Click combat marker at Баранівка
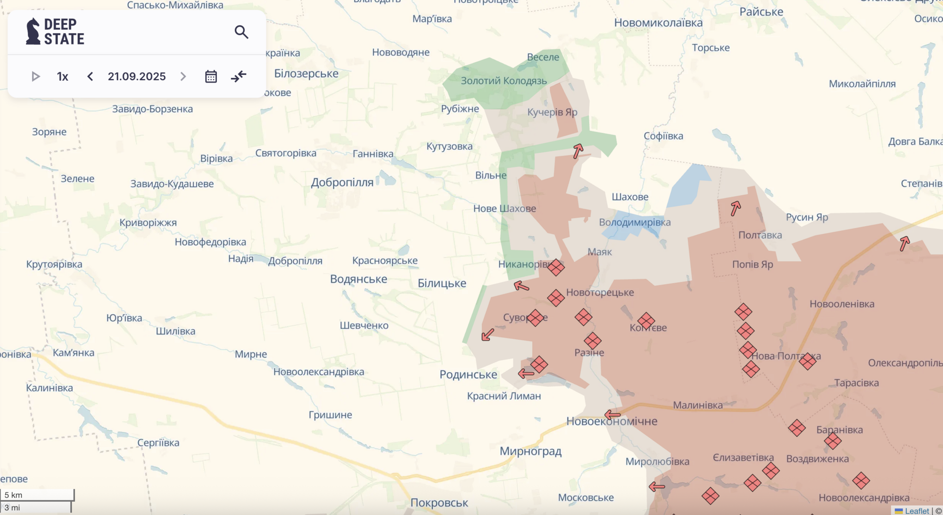 (x=833, y=441)
